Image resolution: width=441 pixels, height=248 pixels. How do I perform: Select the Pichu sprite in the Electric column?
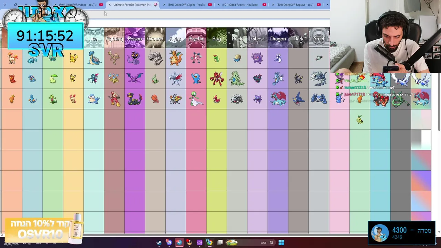[x=73, y=79]
